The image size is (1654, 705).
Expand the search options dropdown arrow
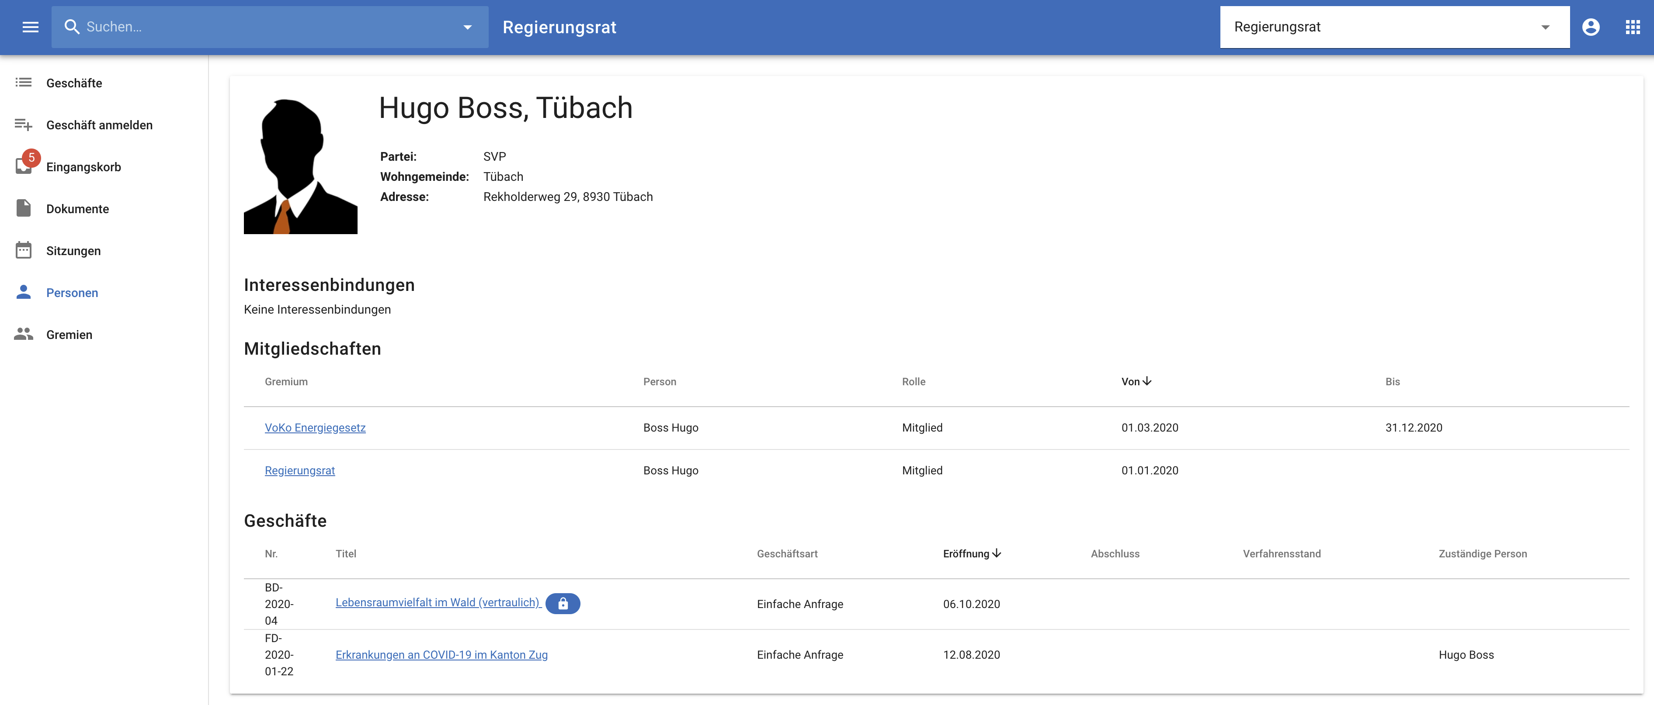467,27
